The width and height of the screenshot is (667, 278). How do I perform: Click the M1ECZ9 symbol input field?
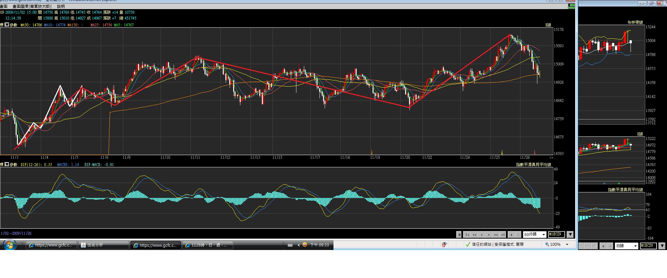pos(557,234)
